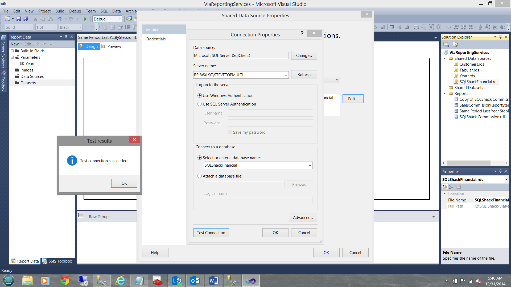This screenshot has width=511, height=287.
Task: Select Attach a database file option
Action: pyautogui.click(x=200, y=176)
